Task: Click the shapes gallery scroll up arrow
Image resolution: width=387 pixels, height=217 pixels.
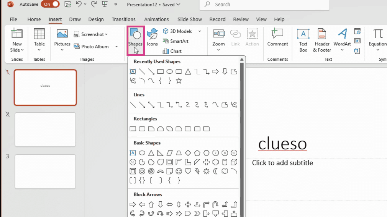Action: 242,60
